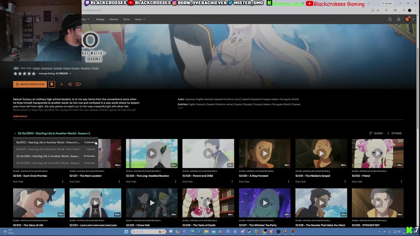Open the S2 E32 – Friend episode title
Image resolution: width=420 pixels, height=236 pixels.
pyautogui.click(x=361, y=176)
